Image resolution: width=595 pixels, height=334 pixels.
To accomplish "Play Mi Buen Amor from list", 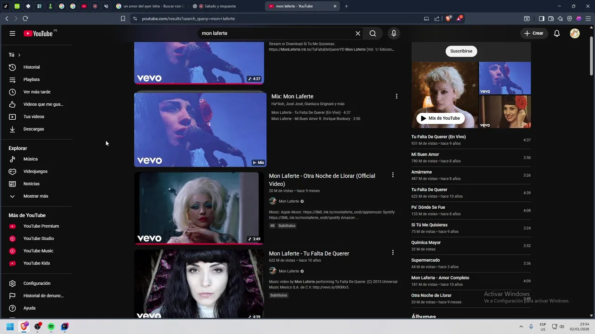I will pyautogui.click(x=471, y=157).
